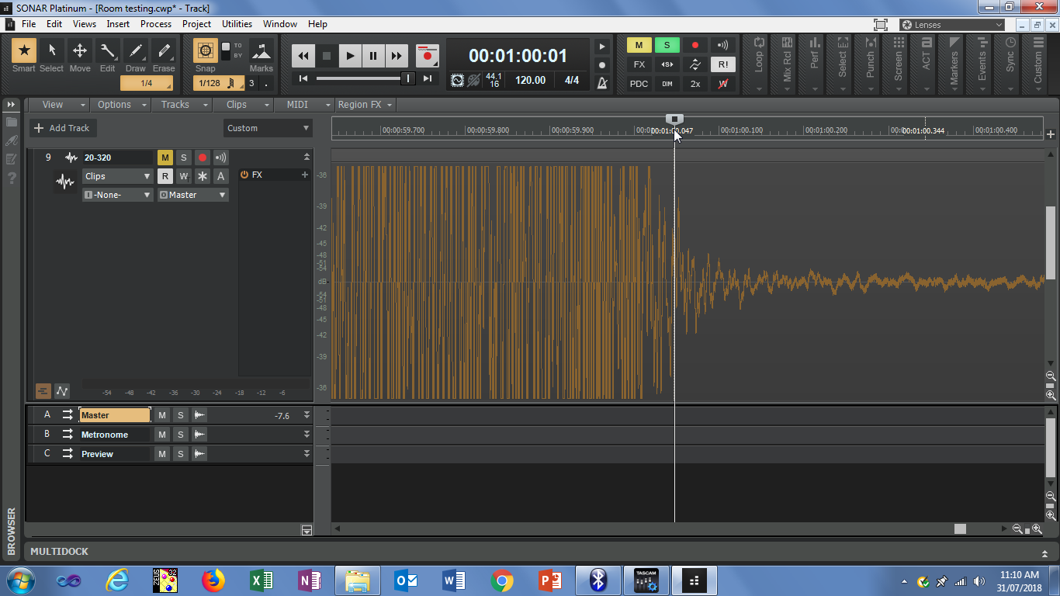
Task: Arm track 20-320 for recording
Action: coord(202,158)
